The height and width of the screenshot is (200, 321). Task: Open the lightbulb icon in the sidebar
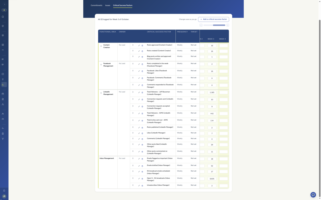3,79
